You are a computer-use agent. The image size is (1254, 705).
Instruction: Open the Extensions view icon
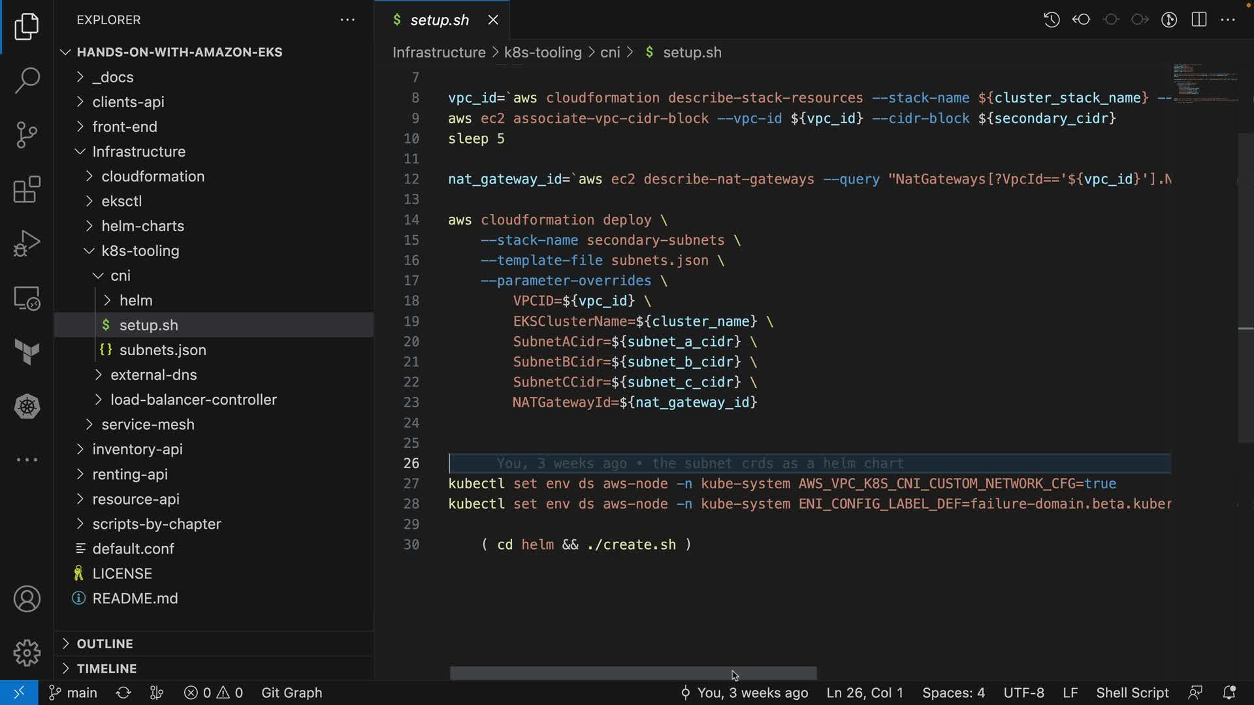click(x=27, y=189)
